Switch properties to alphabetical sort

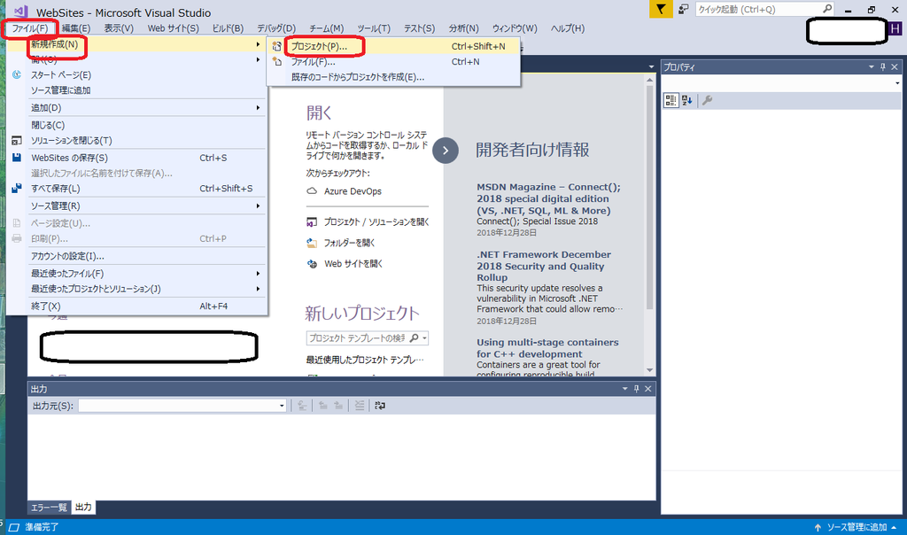click(686, 101)
